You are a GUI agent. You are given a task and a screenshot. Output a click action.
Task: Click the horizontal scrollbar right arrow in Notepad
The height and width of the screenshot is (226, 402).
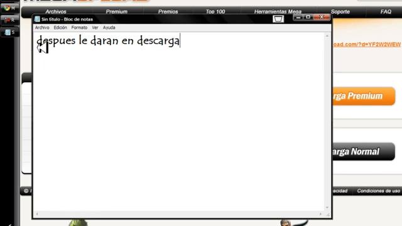[x=320, y=214]
